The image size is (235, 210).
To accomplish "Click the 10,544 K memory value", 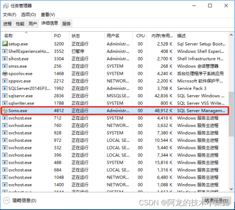I will [163, 140].
